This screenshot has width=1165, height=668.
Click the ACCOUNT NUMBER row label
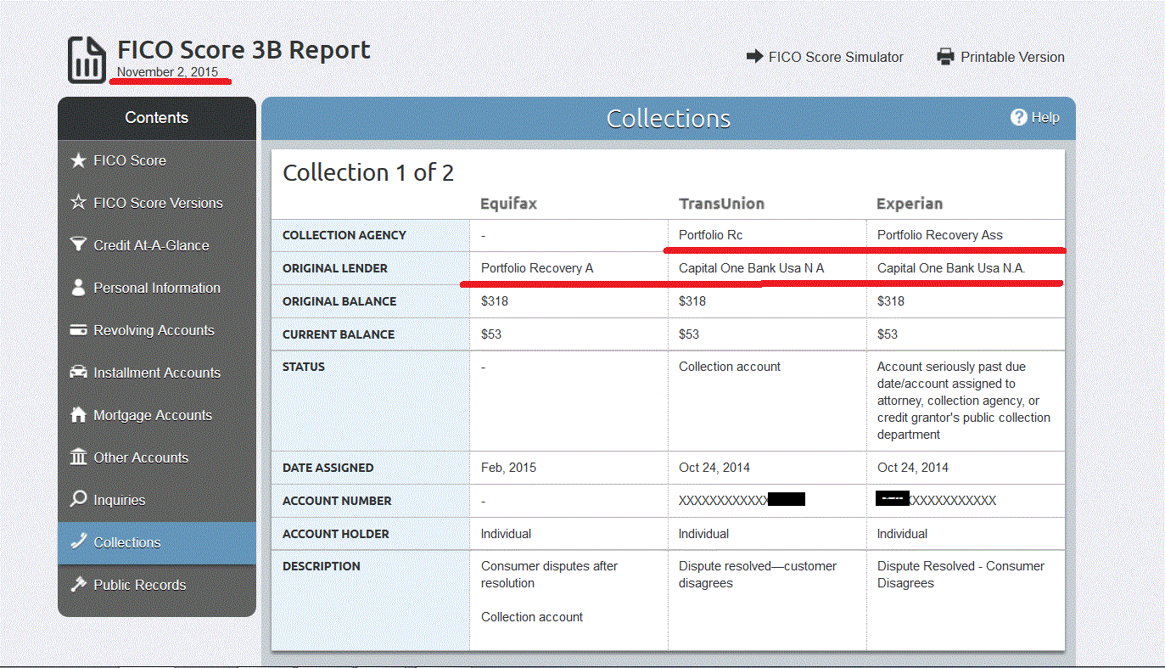pos(337,501)
